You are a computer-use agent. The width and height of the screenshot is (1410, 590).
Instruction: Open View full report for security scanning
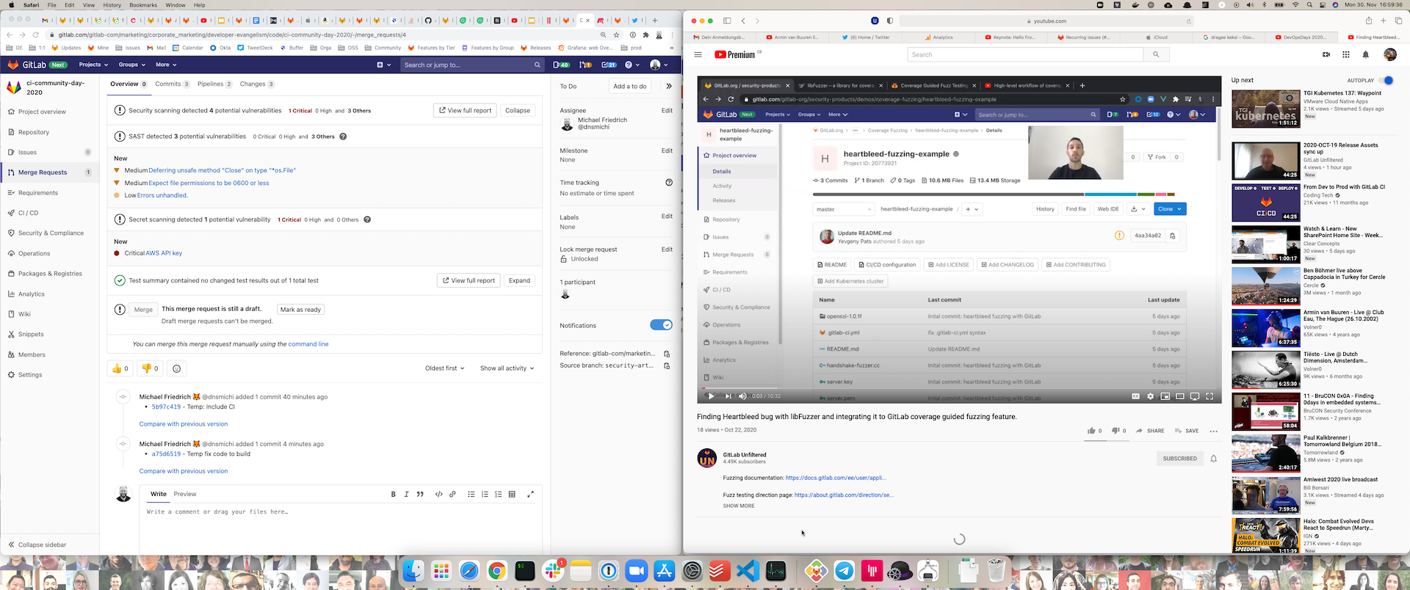click(466, 110)
